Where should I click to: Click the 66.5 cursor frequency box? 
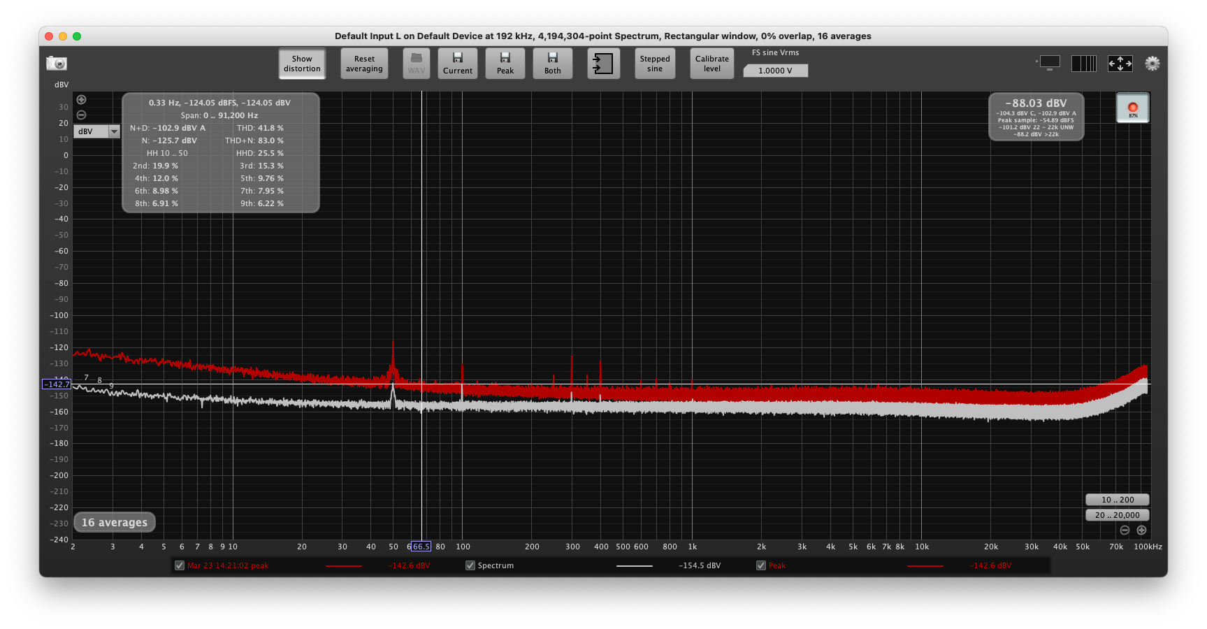421,547
